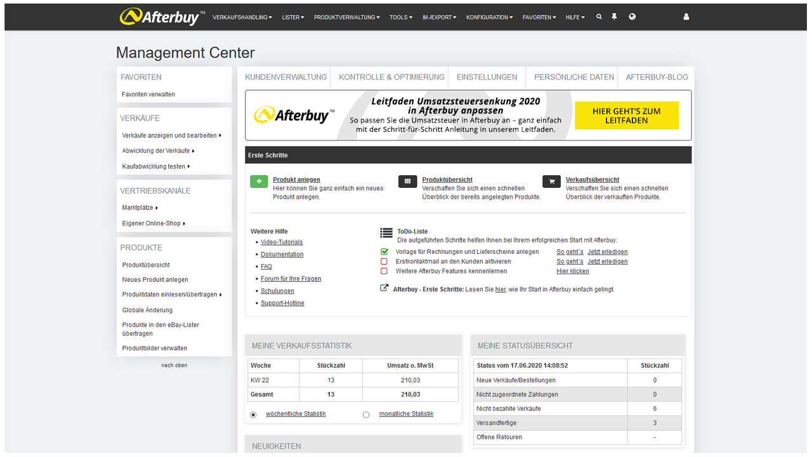812x457 pixels.
Task: Click nach oben below the sidebar
Action: click(174, 365)
